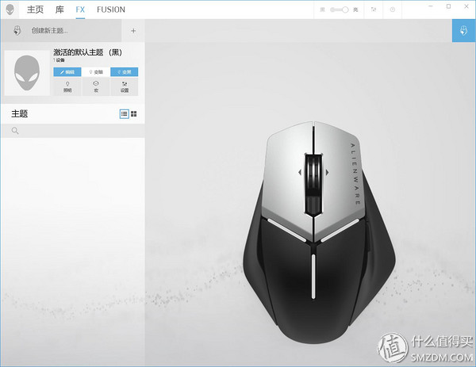Select the right diagonal light strip on mouse

tap(340, 231)
